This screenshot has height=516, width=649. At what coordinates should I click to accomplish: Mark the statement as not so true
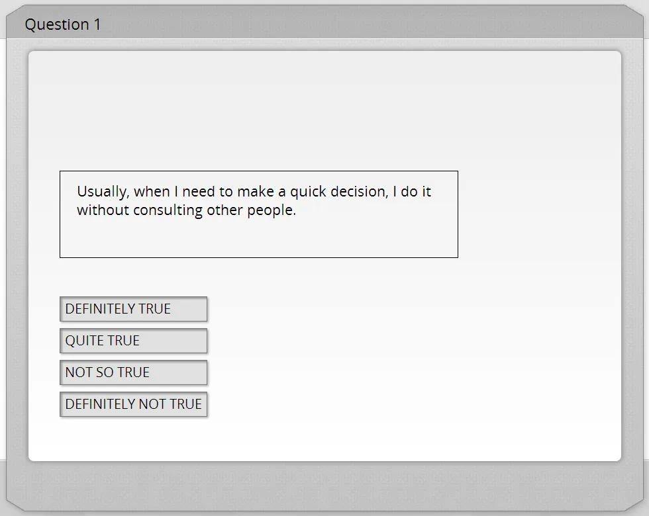[133, 372]
